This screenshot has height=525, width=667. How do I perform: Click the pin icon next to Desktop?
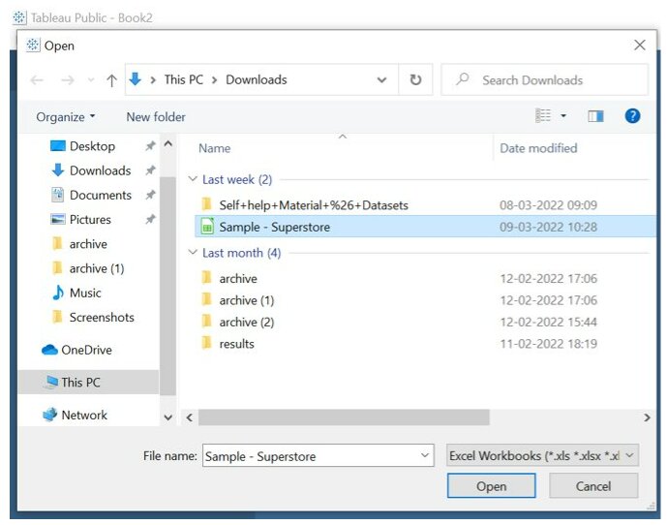click(x=150, y=146)
